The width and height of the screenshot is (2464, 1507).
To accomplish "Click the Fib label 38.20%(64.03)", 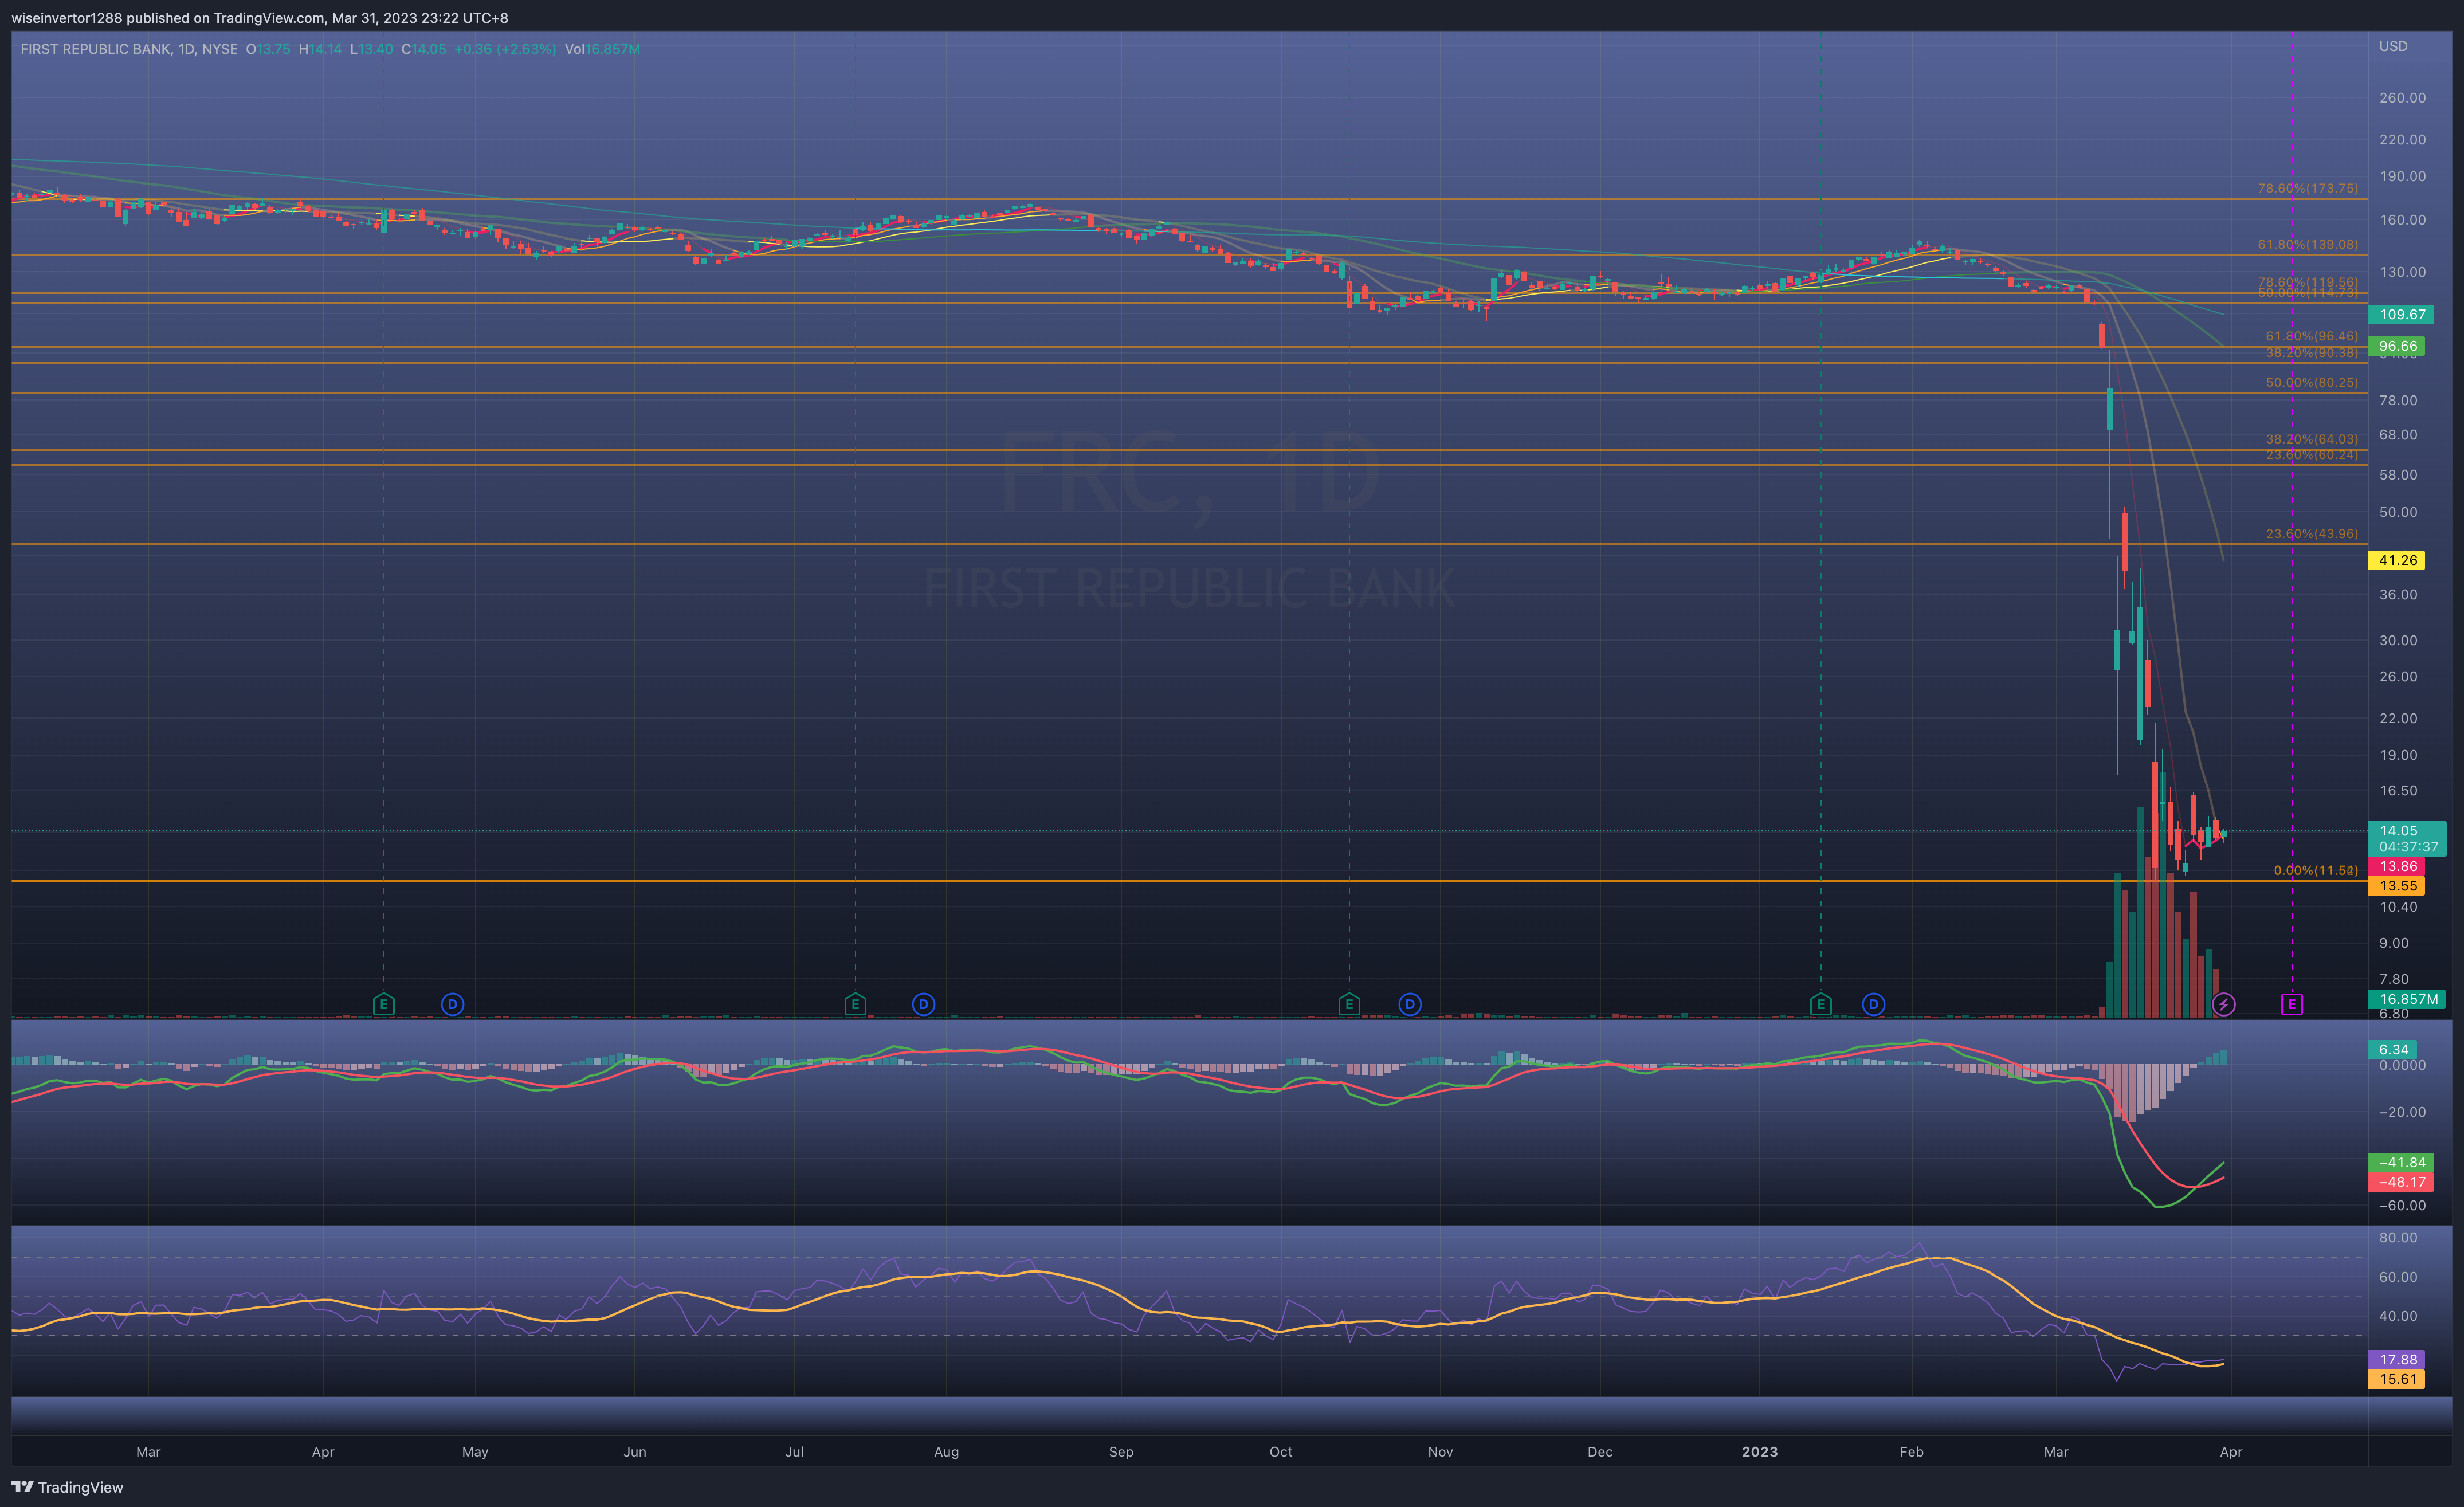I will (2311, 439).
